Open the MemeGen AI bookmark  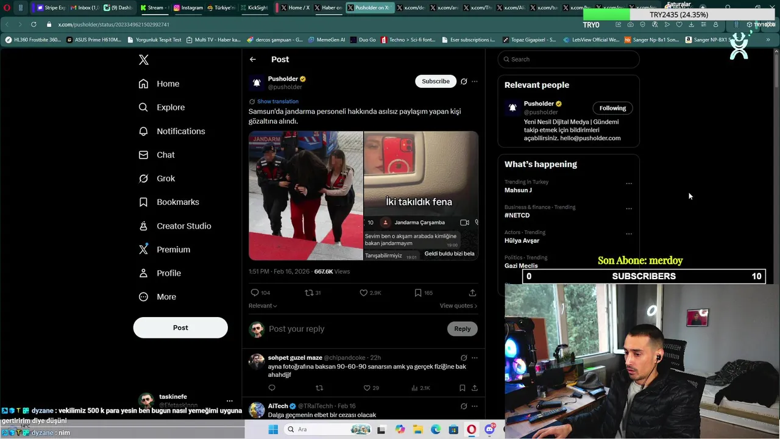[327, 40]
